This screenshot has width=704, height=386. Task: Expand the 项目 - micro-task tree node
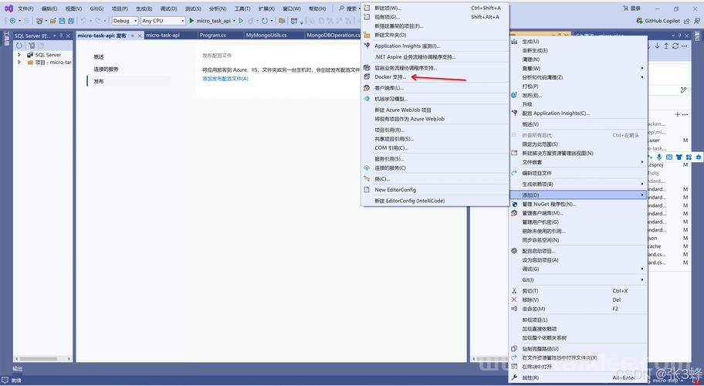(x=19, y=63)
